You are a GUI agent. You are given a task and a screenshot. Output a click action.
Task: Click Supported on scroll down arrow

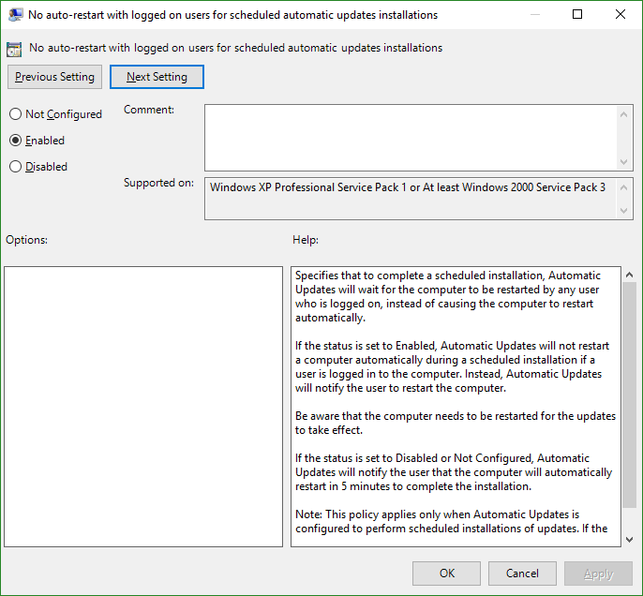point(623,211)
